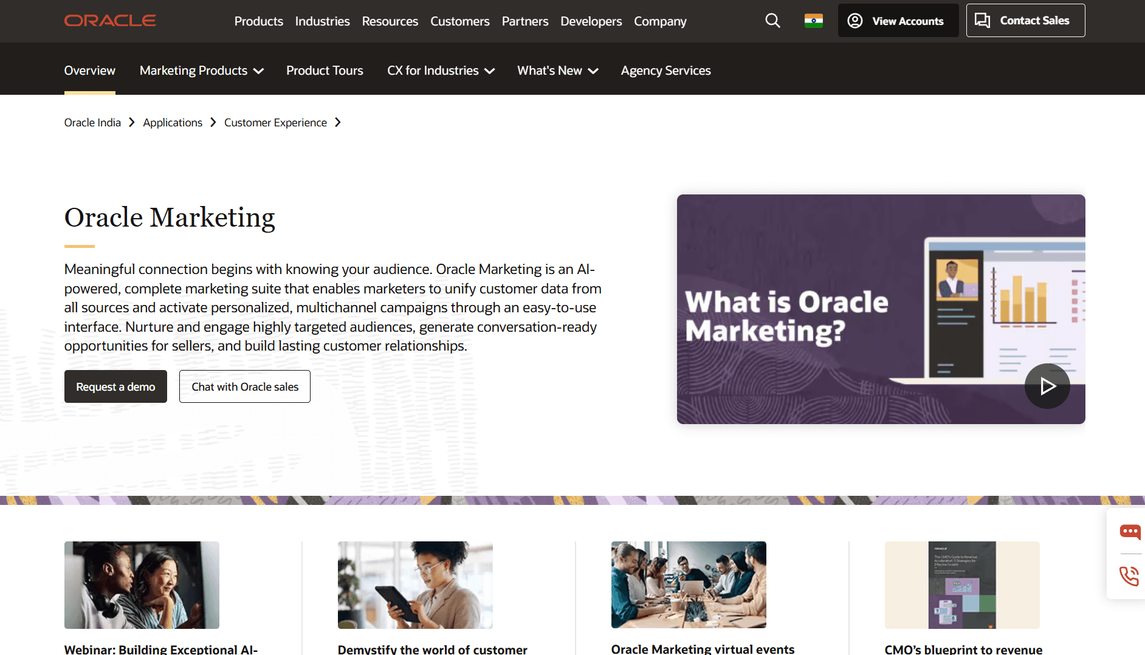Click the Contact Sales button
Image resolution: width=1145 pixels, height=655 pixels.
[x=1025, y=21]
